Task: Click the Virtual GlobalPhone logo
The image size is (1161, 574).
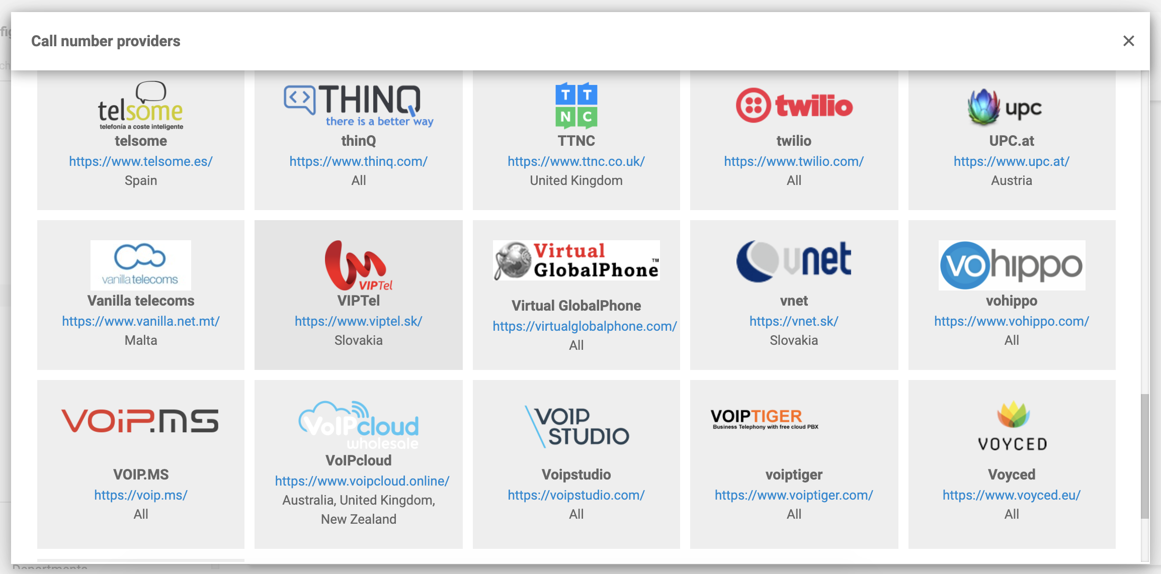Action: click(576, 260)
